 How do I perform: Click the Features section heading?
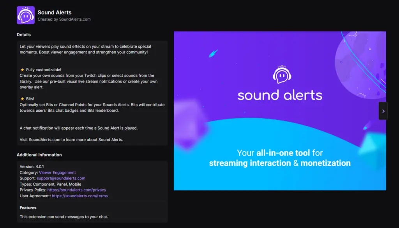pos(28,207)
